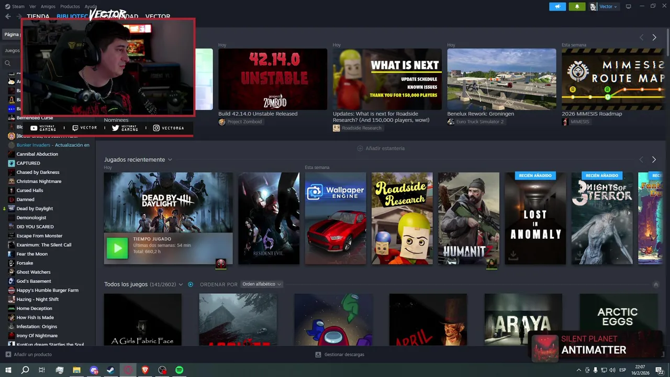Toggle the ready-to-play filter icon beside Todos los juegos
Screen dimensions: 670x377
coord(191,284)
